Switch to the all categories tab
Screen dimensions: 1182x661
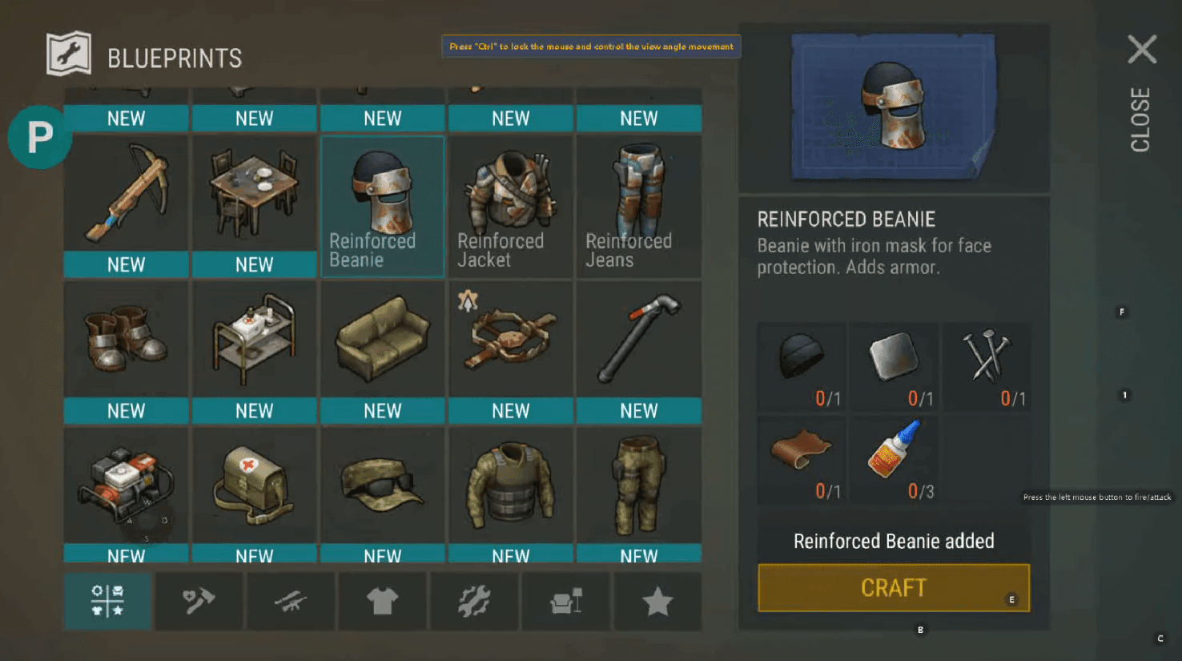tap(107, 601)
